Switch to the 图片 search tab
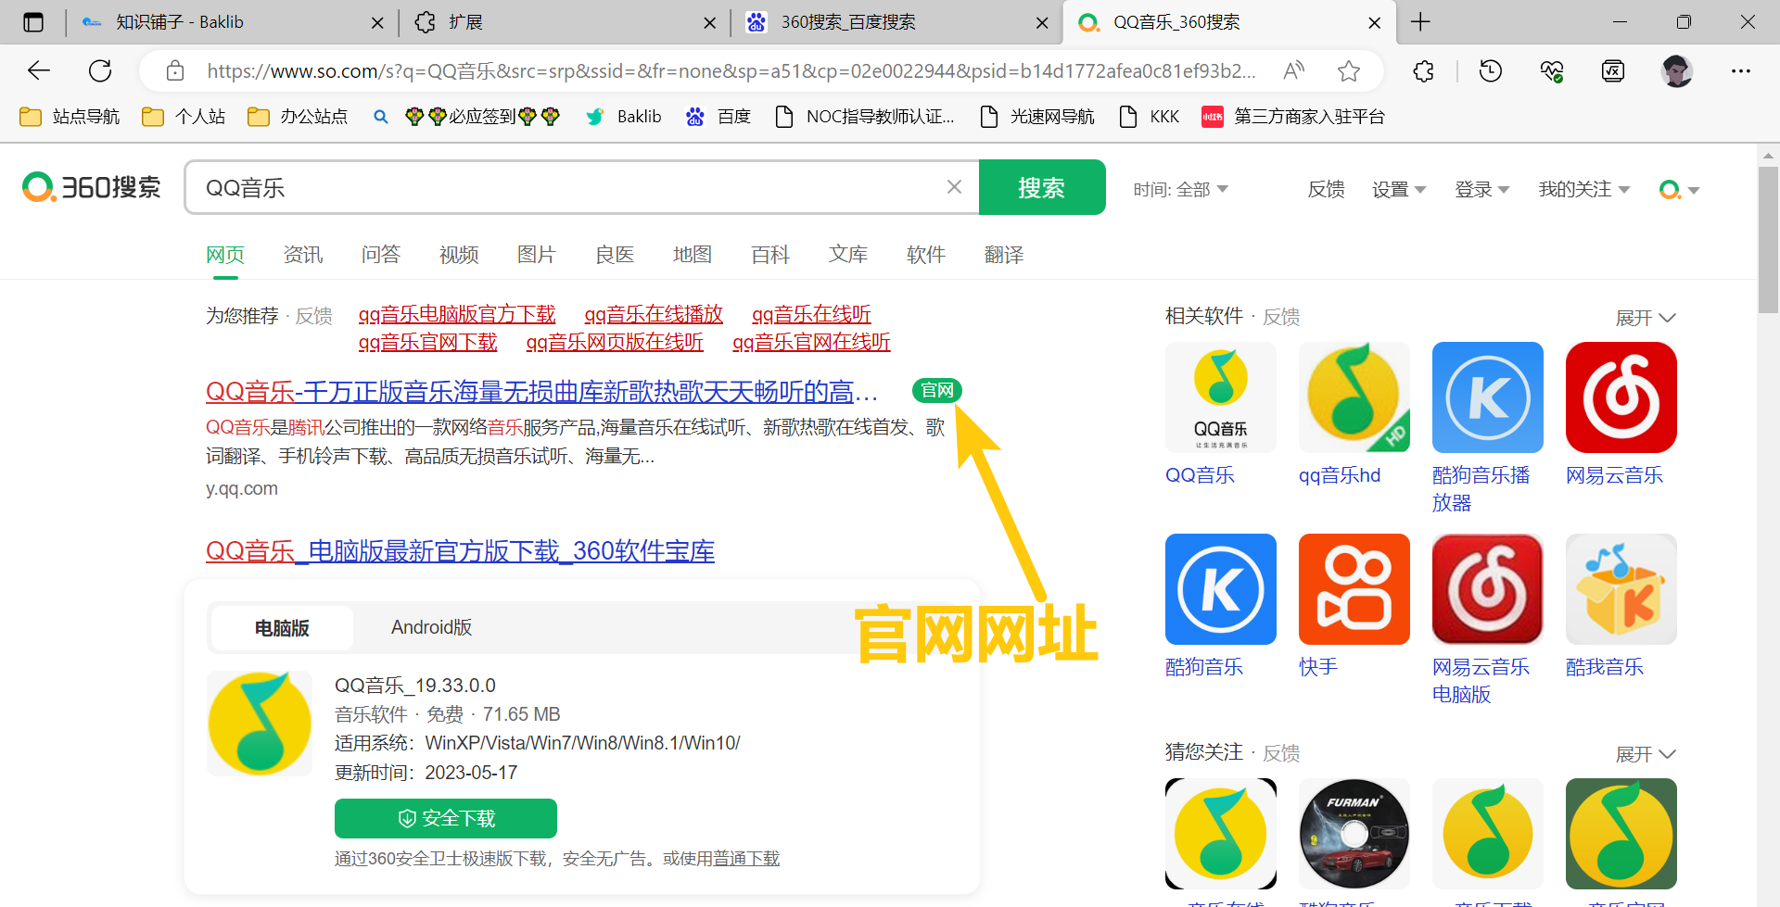 coord(537,255)
